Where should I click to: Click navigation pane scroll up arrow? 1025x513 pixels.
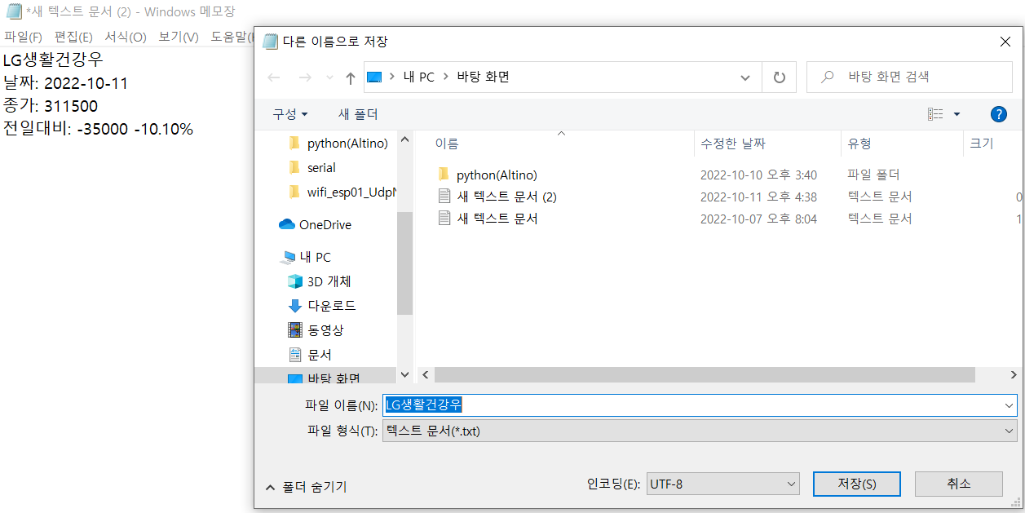[x=404, y=140]
